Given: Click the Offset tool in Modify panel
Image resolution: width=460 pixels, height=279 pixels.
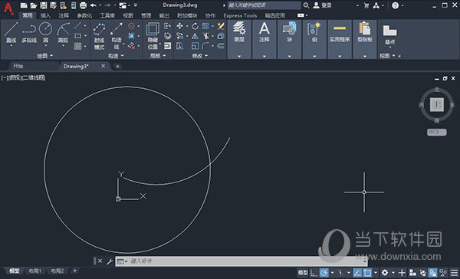Looking at the screenshot, I should (221, 46).
